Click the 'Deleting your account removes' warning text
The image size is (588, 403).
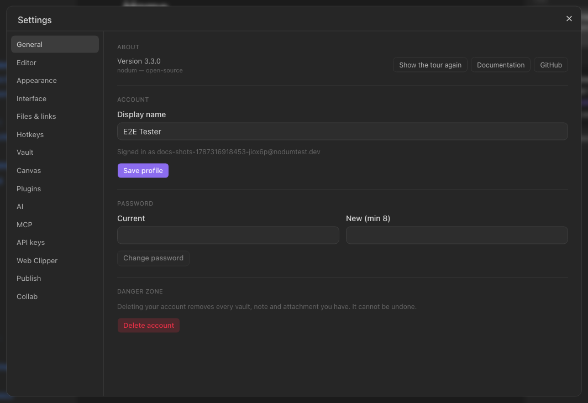(x=266, y=307)
